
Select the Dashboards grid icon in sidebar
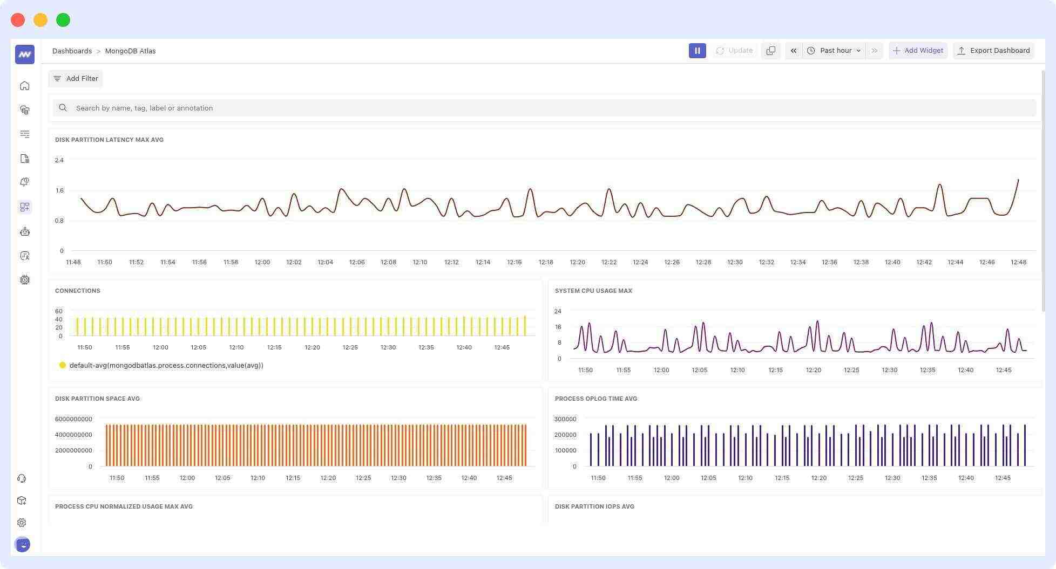(24, 207)
